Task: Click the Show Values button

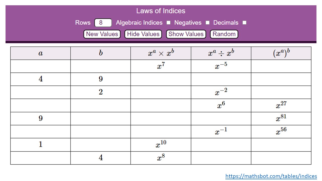Action: 186,34
